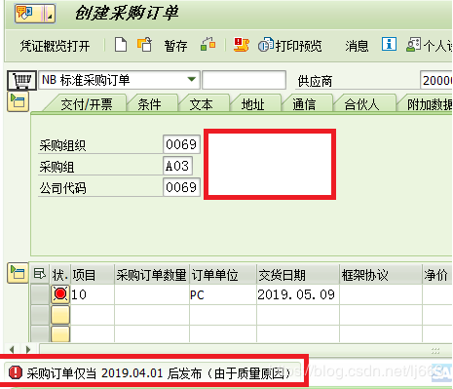
Task: Click the empty 框架协议 cell of item 10
Action: point(381,294)
